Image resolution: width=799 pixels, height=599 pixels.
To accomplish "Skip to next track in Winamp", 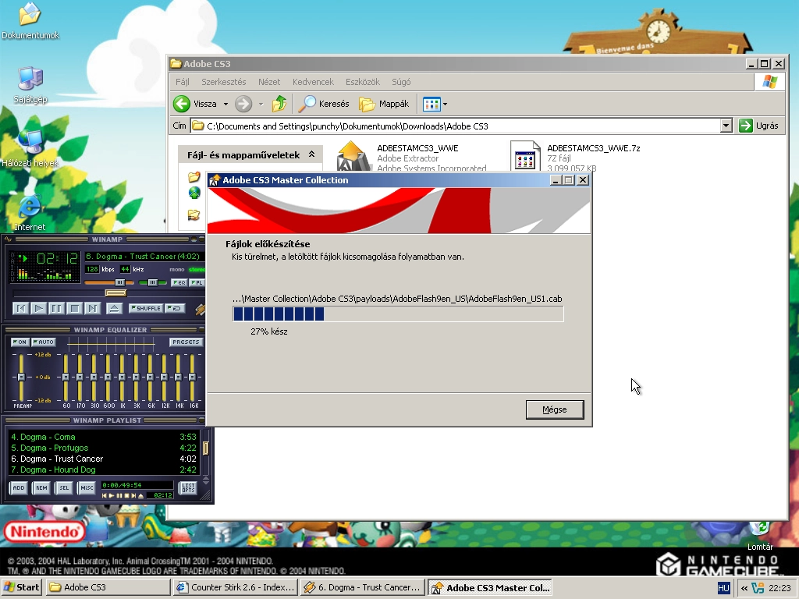I will (x=92, y=308).
